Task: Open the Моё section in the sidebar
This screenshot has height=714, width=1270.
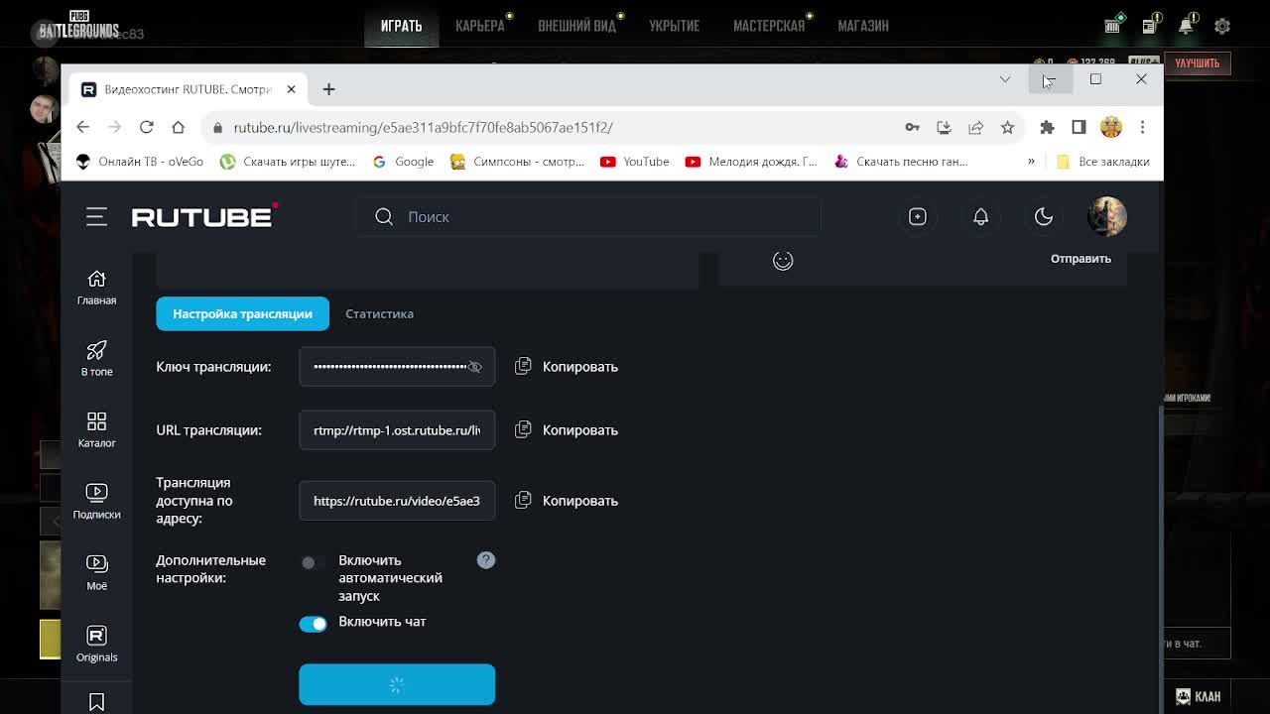Action: coord(96,573)
